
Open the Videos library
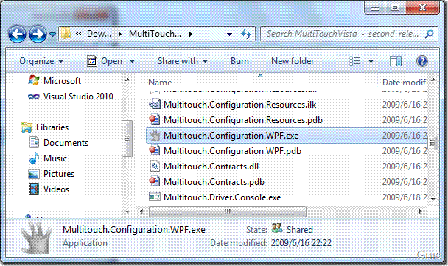[56, 189]
